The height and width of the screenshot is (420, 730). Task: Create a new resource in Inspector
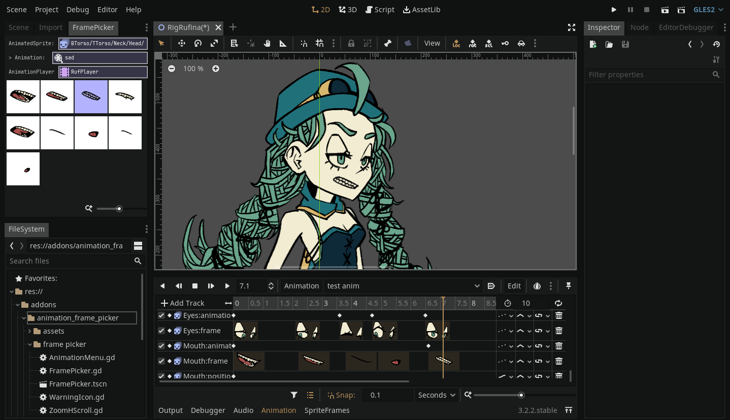pyautogui.click(x=593, y=44)
